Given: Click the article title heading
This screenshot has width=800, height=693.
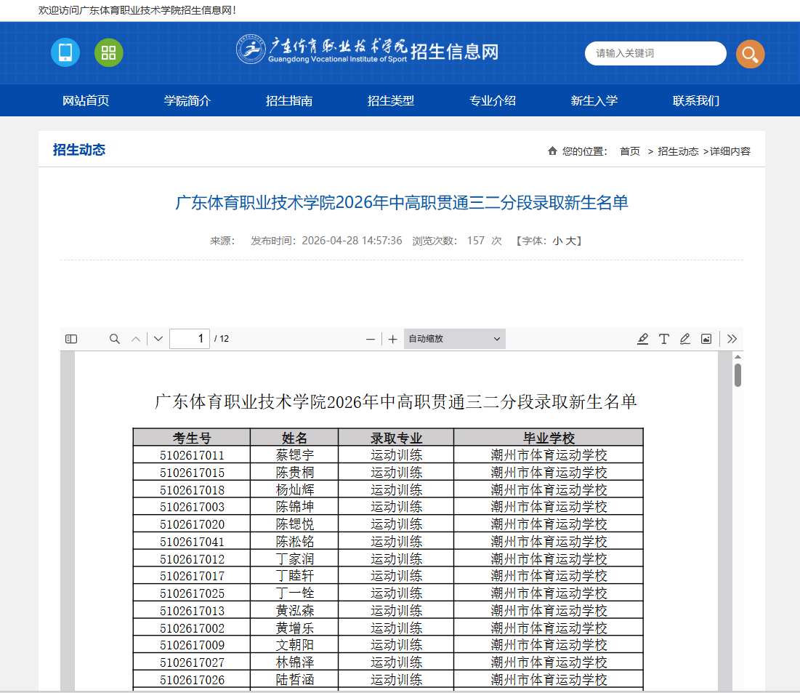Looking at the screenshot, I should click(x=402, y=203).
